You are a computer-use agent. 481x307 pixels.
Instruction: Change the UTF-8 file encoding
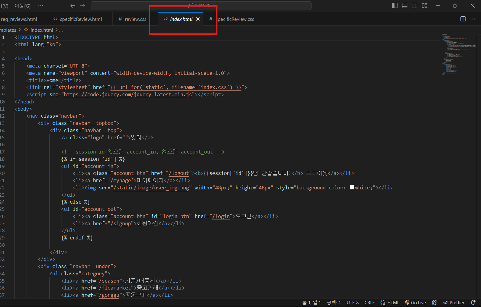(353, 302)
